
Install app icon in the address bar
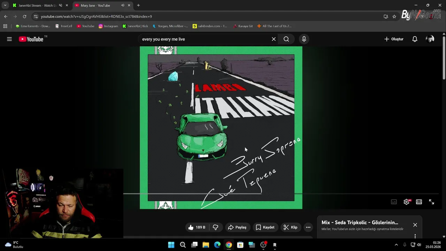(386, 16)
